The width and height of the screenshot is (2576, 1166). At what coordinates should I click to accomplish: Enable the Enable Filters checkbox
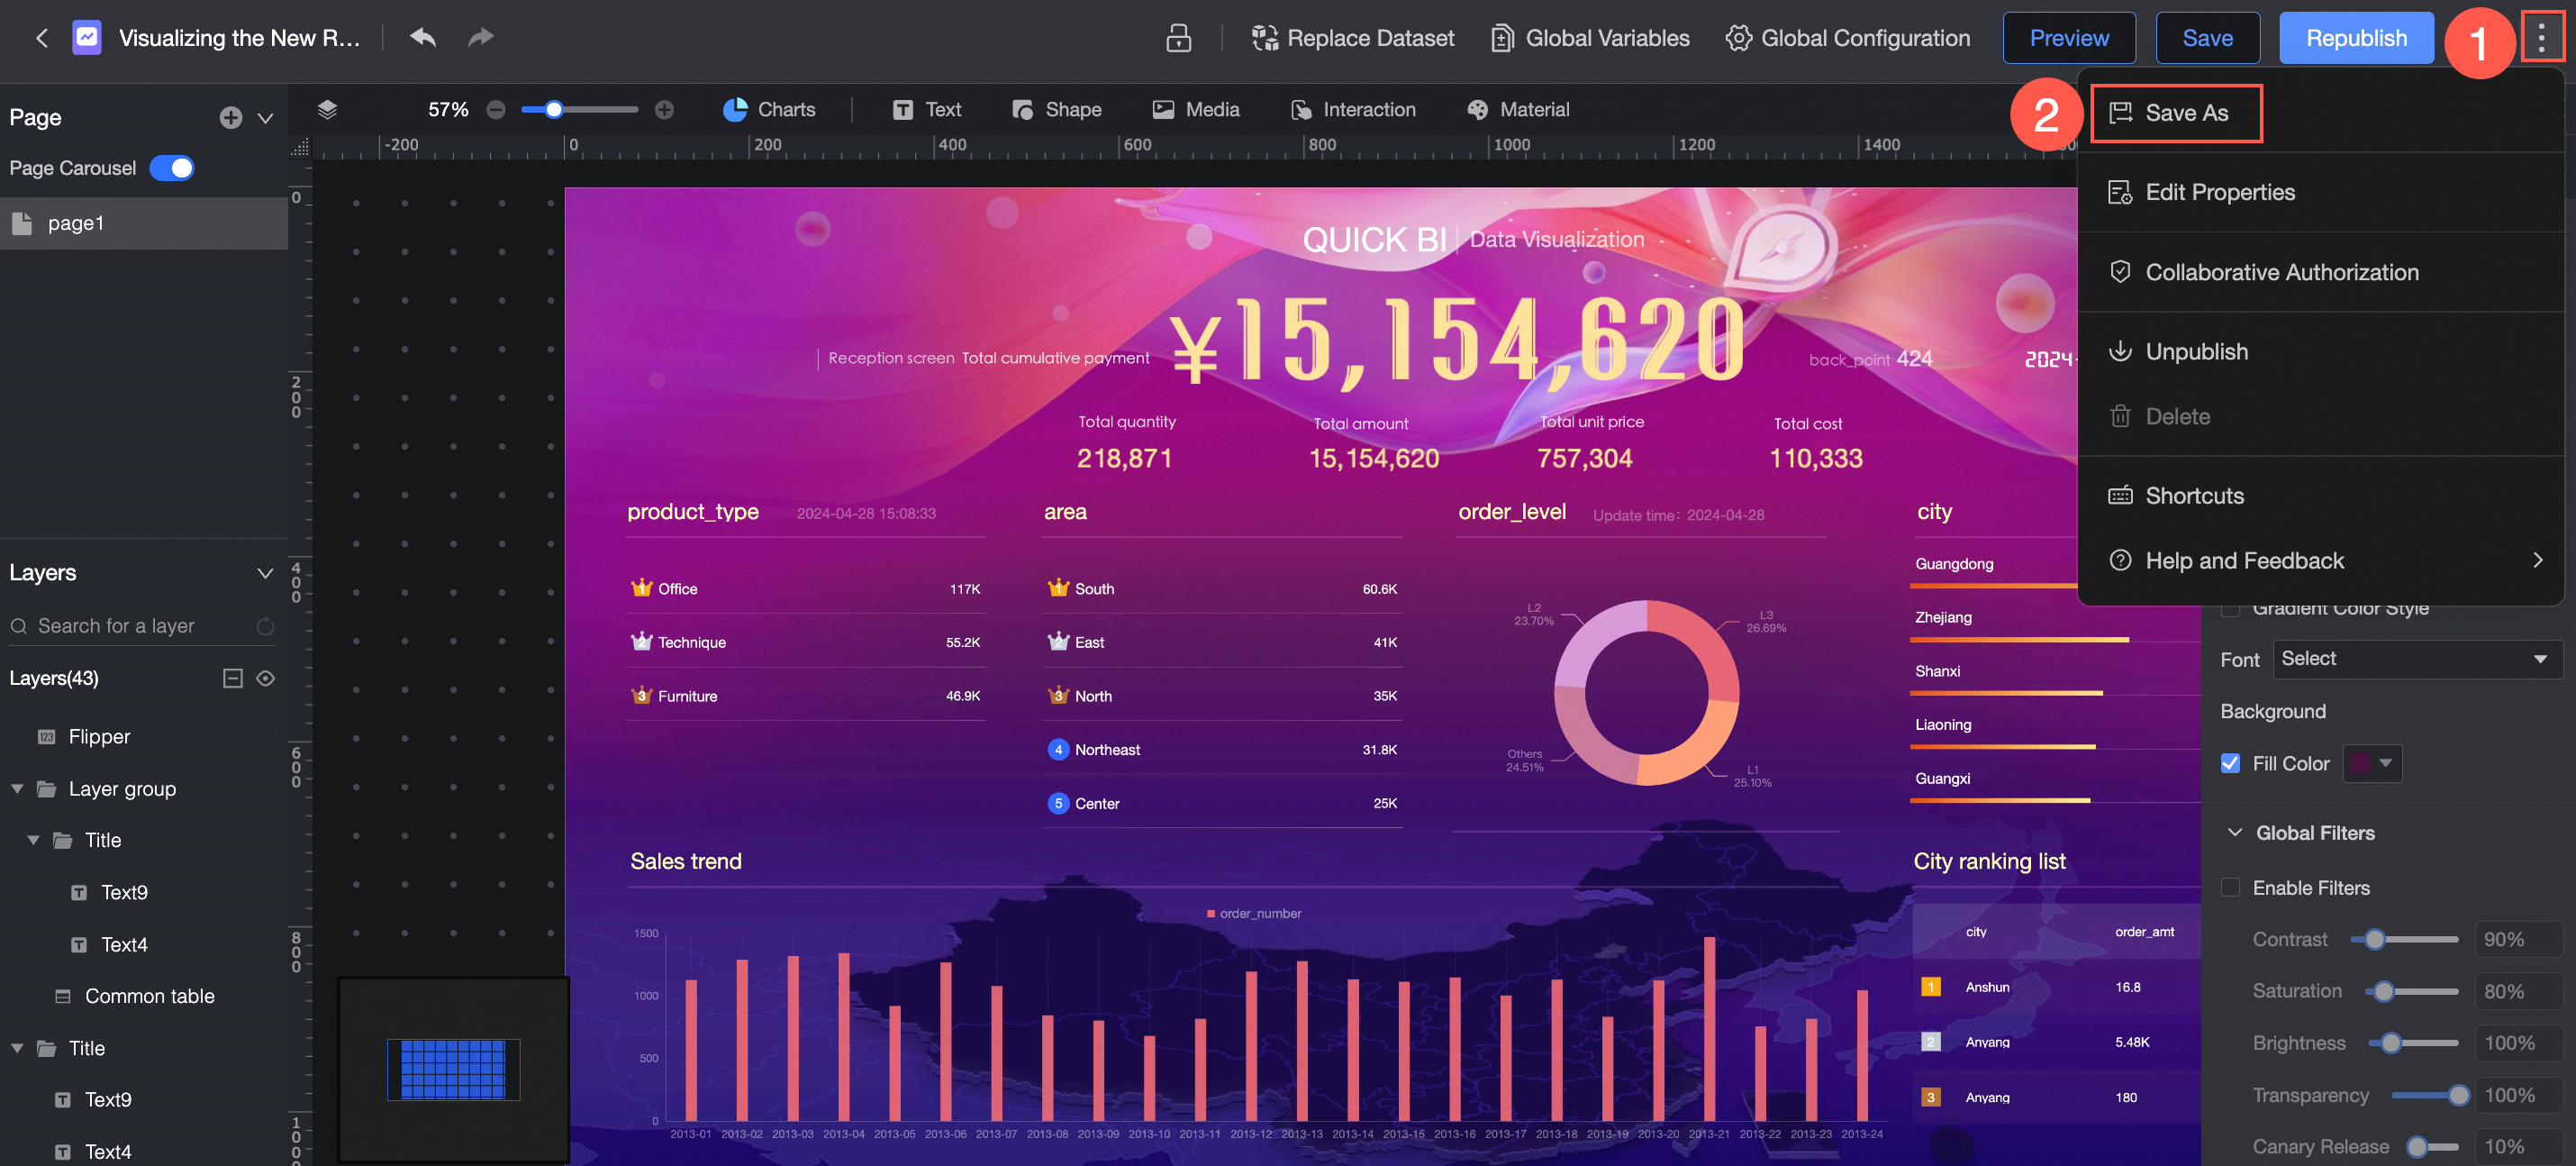tap(2229, 888)
